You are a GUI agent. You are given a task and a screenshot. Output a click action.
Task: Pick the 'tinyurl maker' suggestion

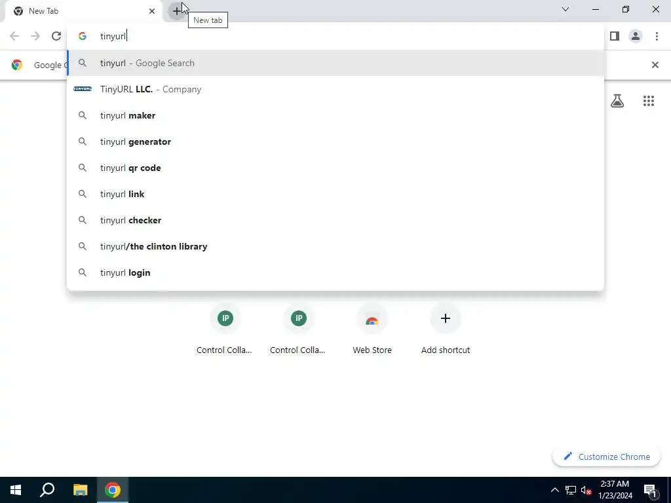pos(335,115)
